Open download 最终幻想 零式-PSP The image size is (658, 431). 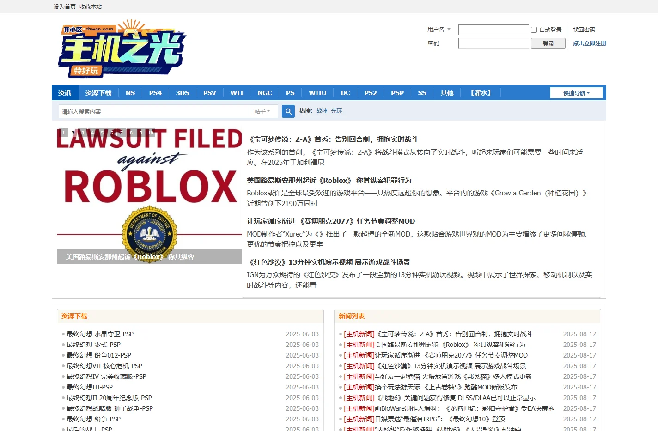(x=93, y=345)
